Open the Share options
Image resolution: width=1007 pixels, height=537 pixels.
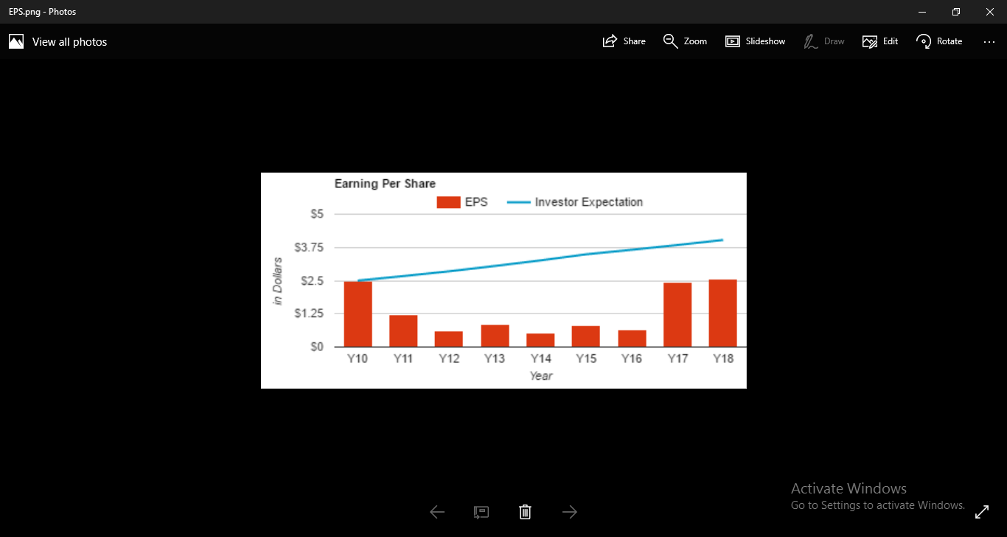(x=624, y=41)
